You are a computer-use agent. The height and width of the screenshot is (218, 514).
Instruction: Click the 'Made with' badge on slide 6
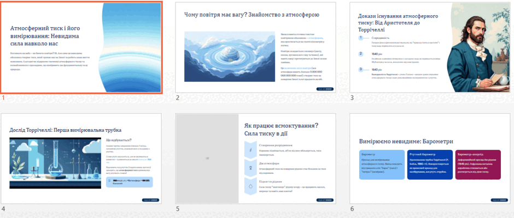[x=499, y=200]
